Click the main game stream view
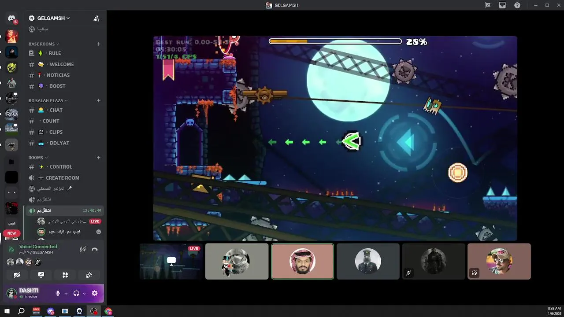 point(335,138)
